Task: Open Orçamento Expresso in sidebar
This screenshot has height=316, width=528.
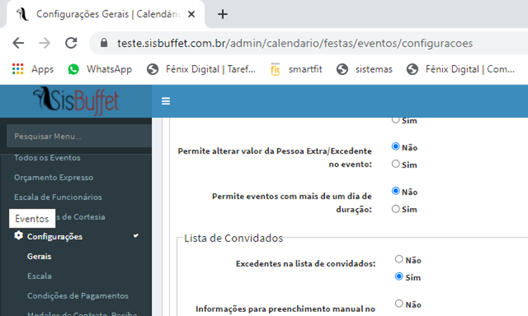Action: [x=53, y=177]
